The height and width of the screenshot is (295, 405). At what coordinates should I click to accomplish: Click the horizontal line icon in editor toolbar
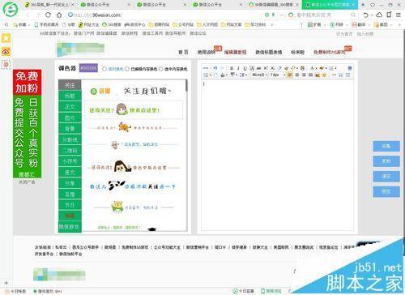[334, 75]
